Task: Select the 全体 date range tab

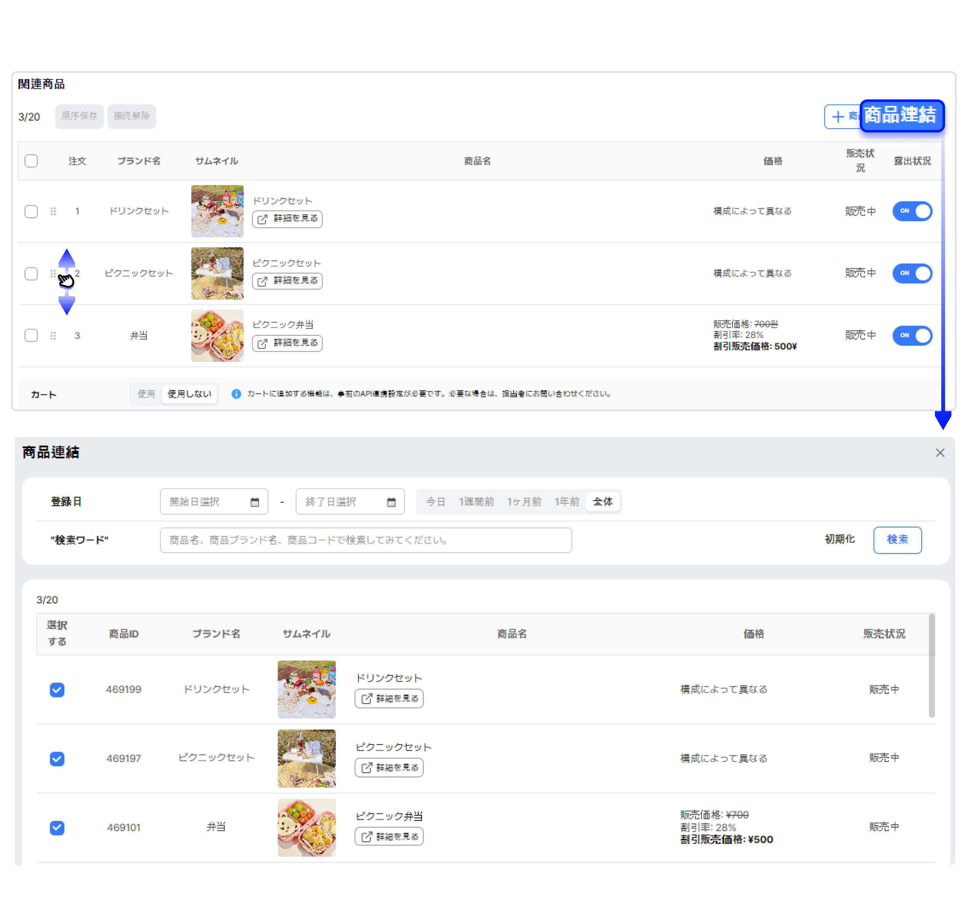Action: [602, 502]
